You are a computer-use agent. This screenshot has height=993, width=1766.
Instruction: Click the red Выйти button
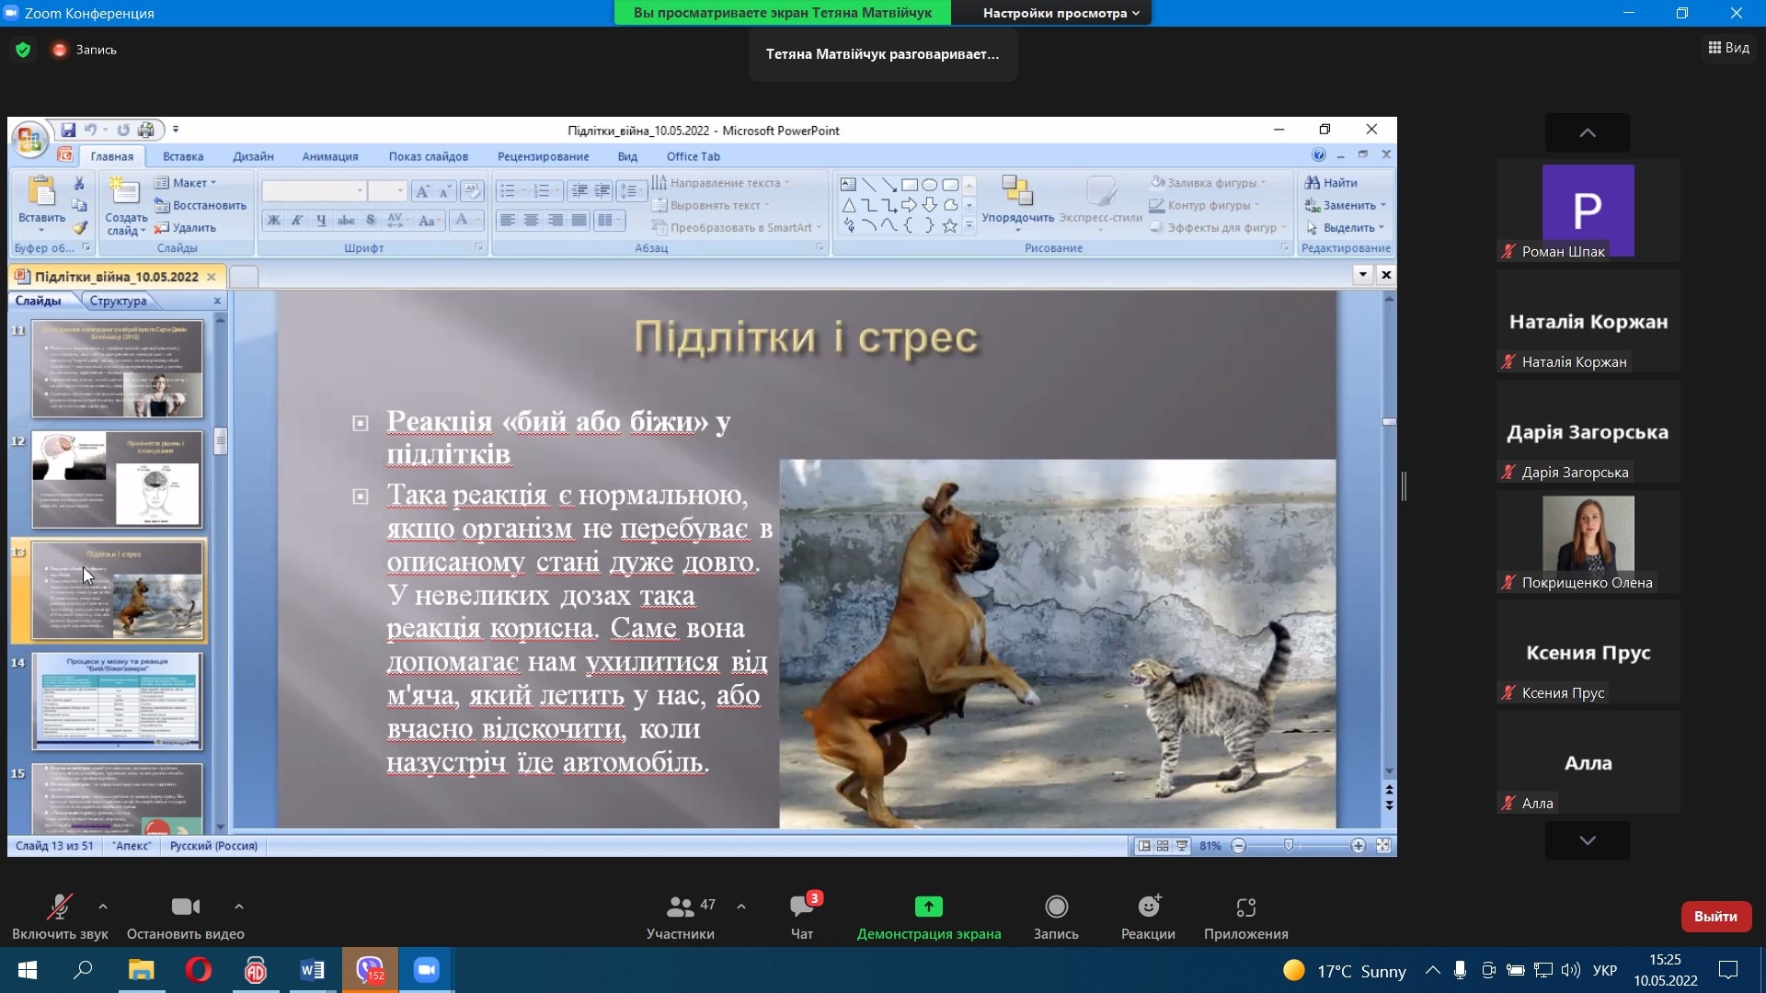point(1715,916)
